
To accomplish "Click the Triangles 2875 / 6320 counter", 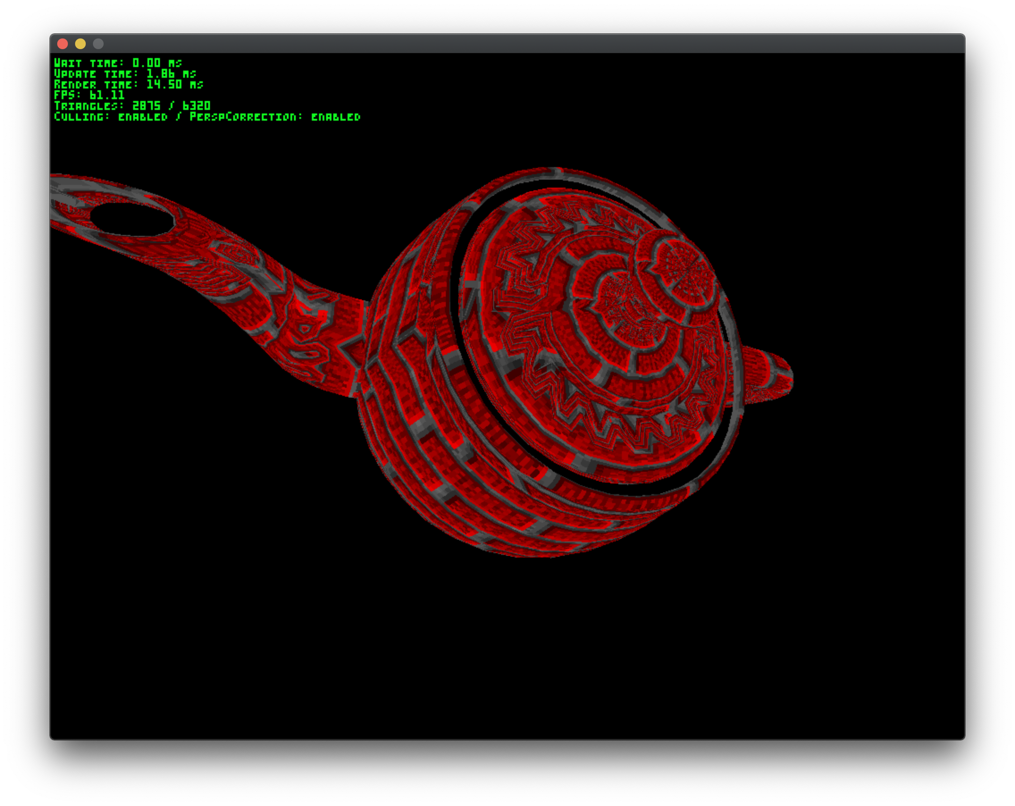I will [132, 106].
